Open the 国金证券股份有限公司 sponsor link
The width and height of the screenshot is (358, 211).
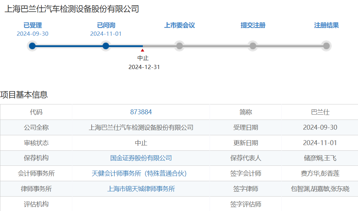(x=141, y=158)
